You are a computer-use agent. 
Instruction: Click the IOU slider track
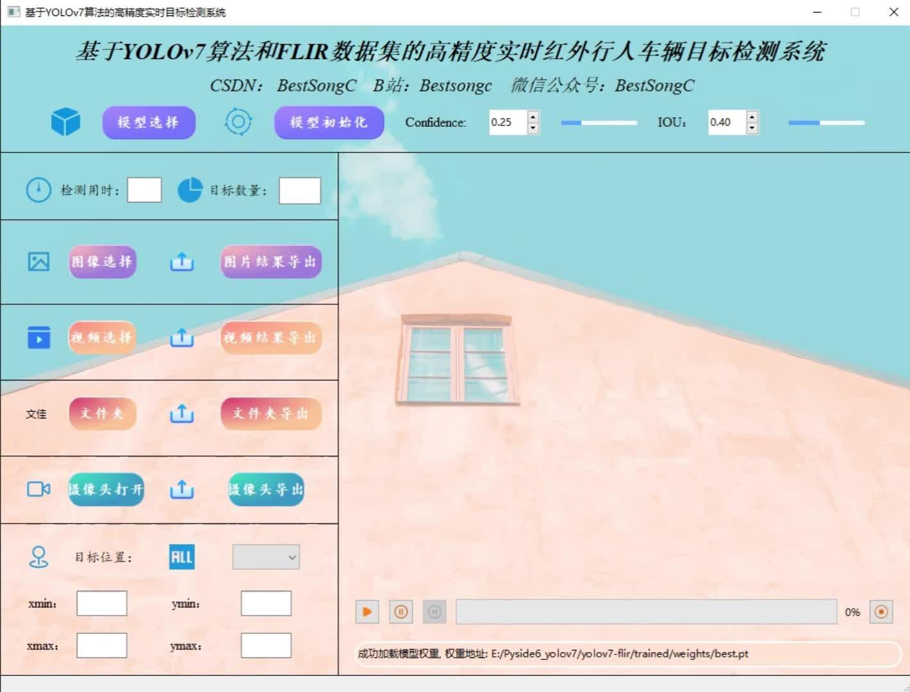click(x=825, y=122)
